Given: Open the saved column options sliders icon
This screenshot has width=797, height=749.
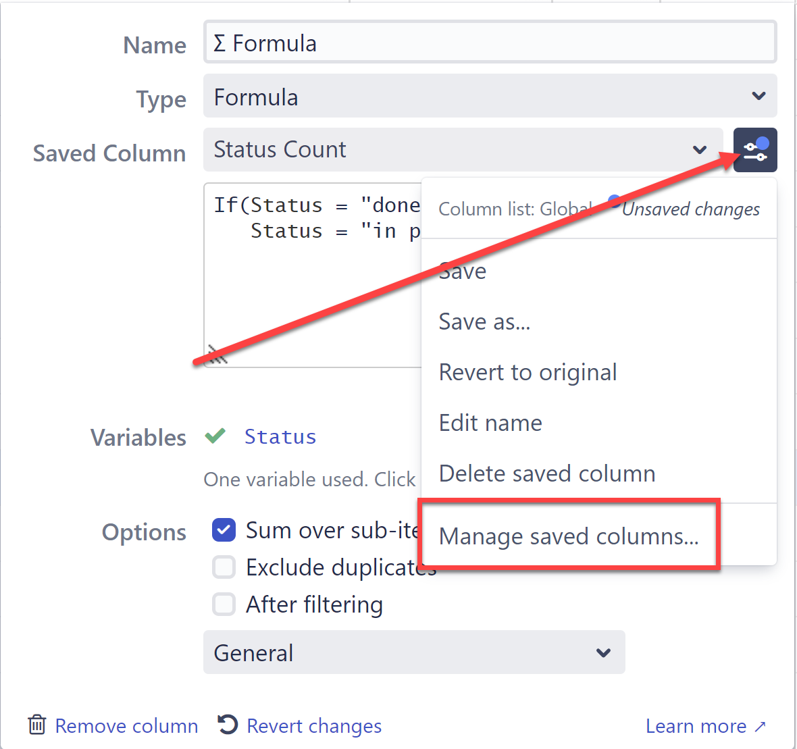Looking at the screenshot, I should point(754,149).
